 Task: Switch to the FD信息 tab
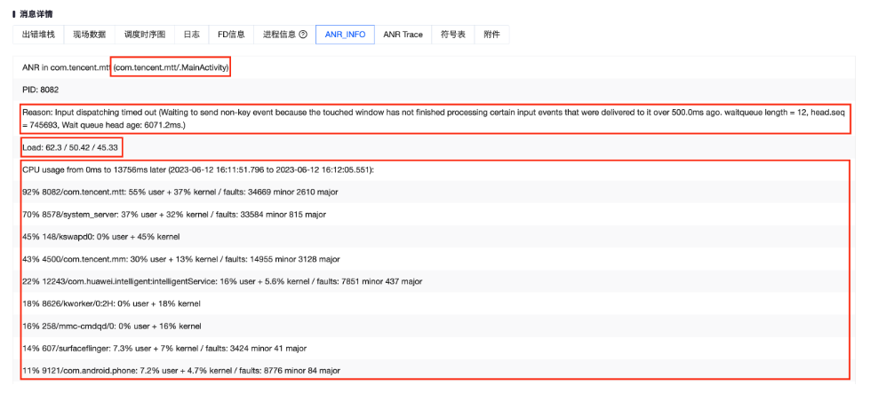click(x=231, y=35)
